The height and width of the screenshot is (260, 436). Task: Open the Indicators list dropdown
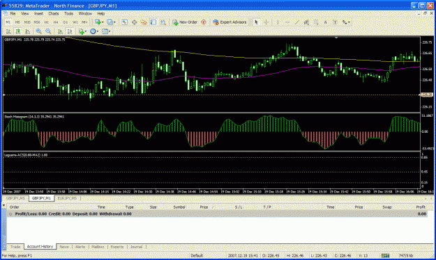click(x=82, y=31)
